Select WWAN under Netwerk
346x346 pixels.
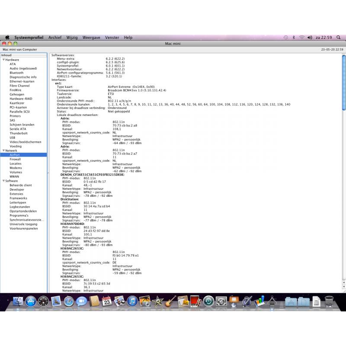14,176
